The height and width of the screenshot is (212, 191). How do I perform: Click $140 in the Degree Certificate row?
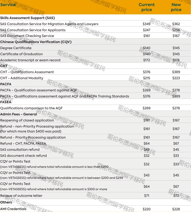(x=147, y=48)
